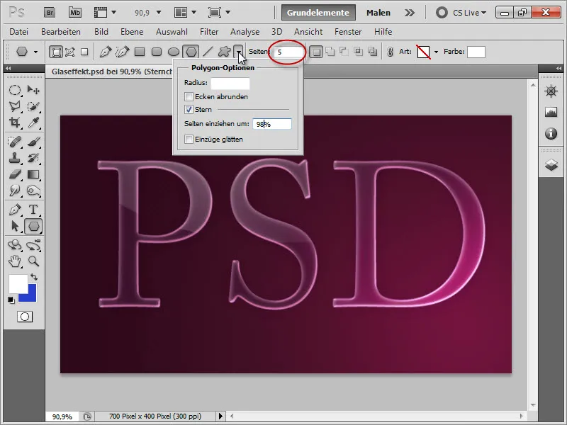Open the Filter menu
This screenshot has width=567, height=425.
pyautogui.click(x=208, y=31)
